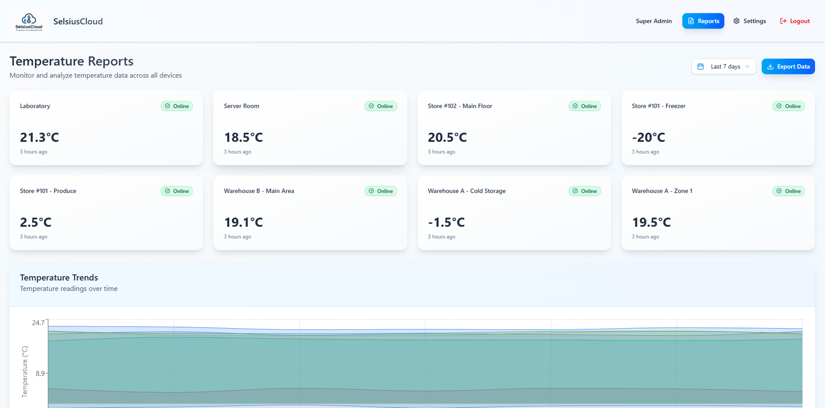Click the gear icon beside Settings
Image resolution: width=825 pixels, height=408 pixels.
click(x=736, y=21)
